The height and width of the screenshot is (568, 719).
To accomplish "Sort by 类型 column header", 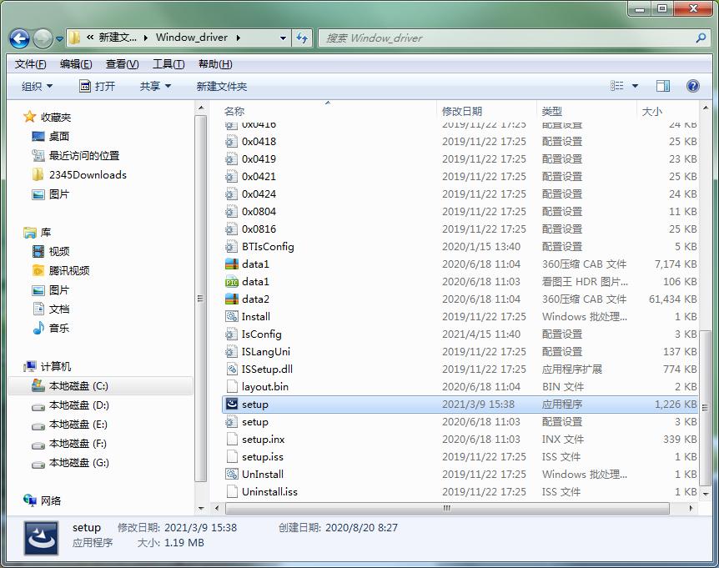I will [551, 112].
